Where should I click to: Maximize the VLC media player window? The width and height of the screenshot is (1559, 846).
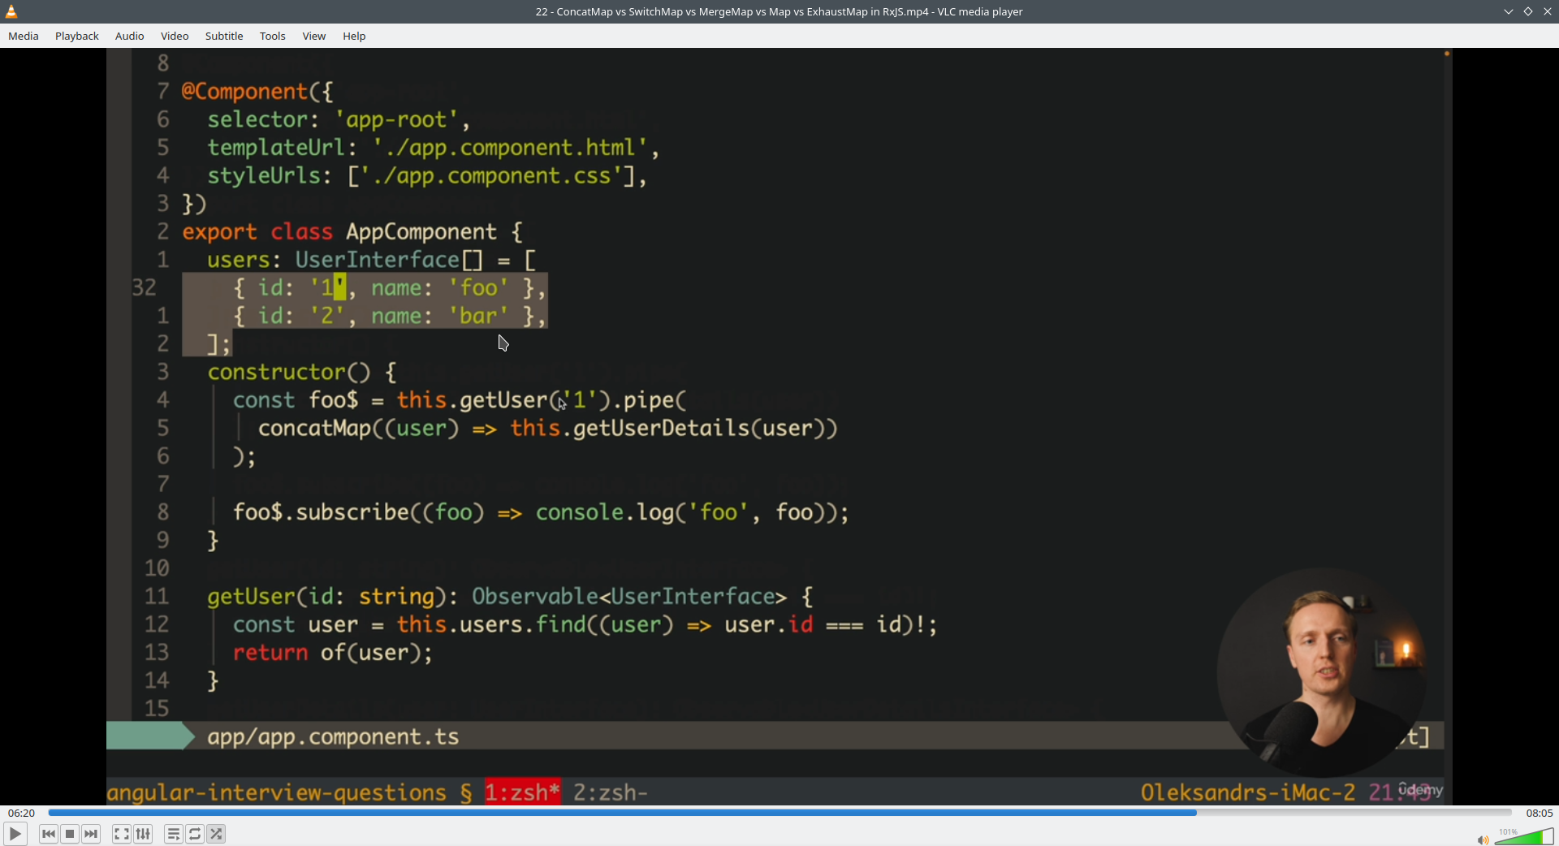coord(1527,11)
